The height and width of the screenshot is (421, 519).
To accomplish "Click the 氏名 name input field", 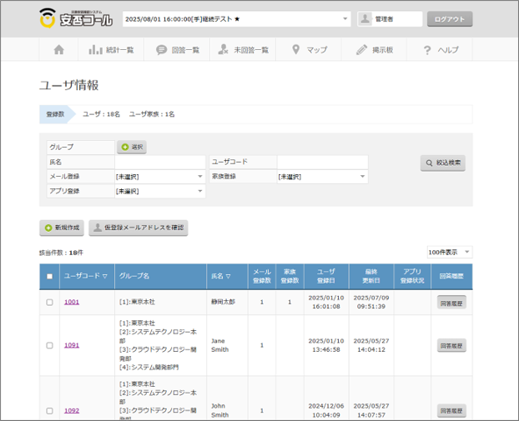I will click(159, 162).
